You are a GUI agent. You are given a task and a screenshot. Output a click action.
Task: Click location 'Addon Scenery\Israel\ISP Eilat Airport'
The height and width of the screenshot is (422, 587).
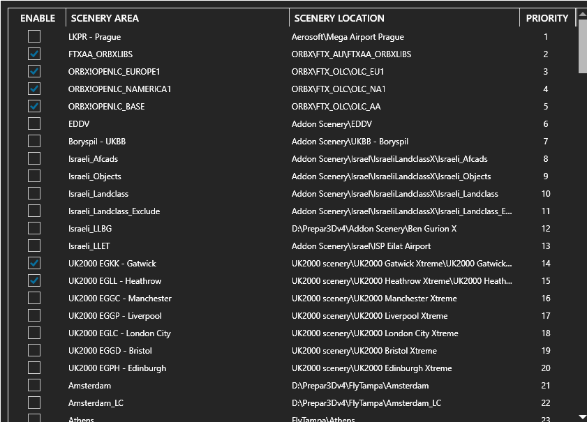[361, 246]
